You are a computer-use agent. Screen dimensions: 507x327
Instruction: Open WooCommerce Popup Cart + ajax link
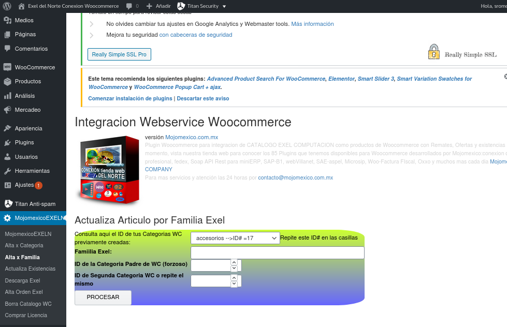(177, 87)
